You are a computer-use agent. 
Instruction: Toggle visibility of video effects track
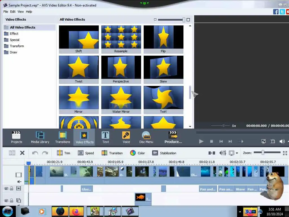tap(6, 188)
